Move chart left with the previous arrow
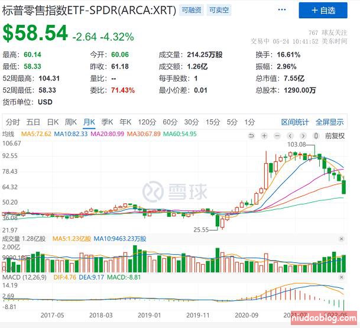This screenshot has height=328, width=360. 290,136
